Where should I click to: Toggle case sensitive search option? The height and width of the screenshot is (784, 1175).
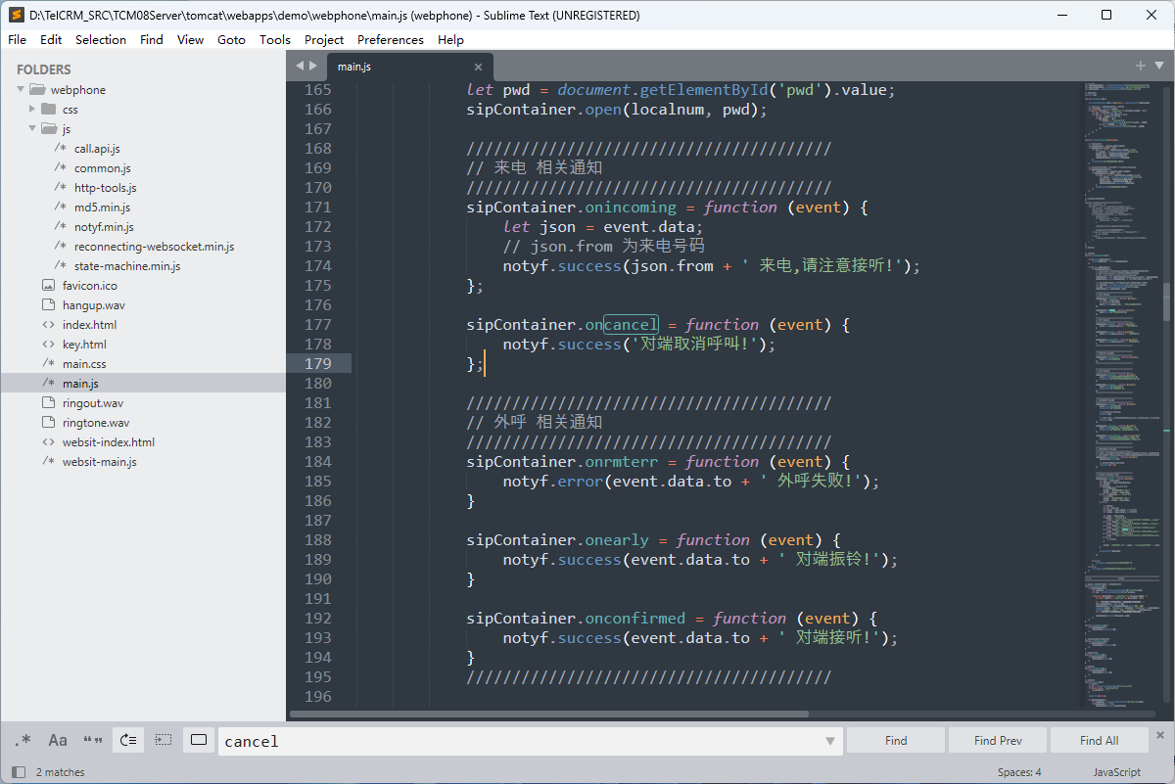pyautogui.click(x=58, y=741)
